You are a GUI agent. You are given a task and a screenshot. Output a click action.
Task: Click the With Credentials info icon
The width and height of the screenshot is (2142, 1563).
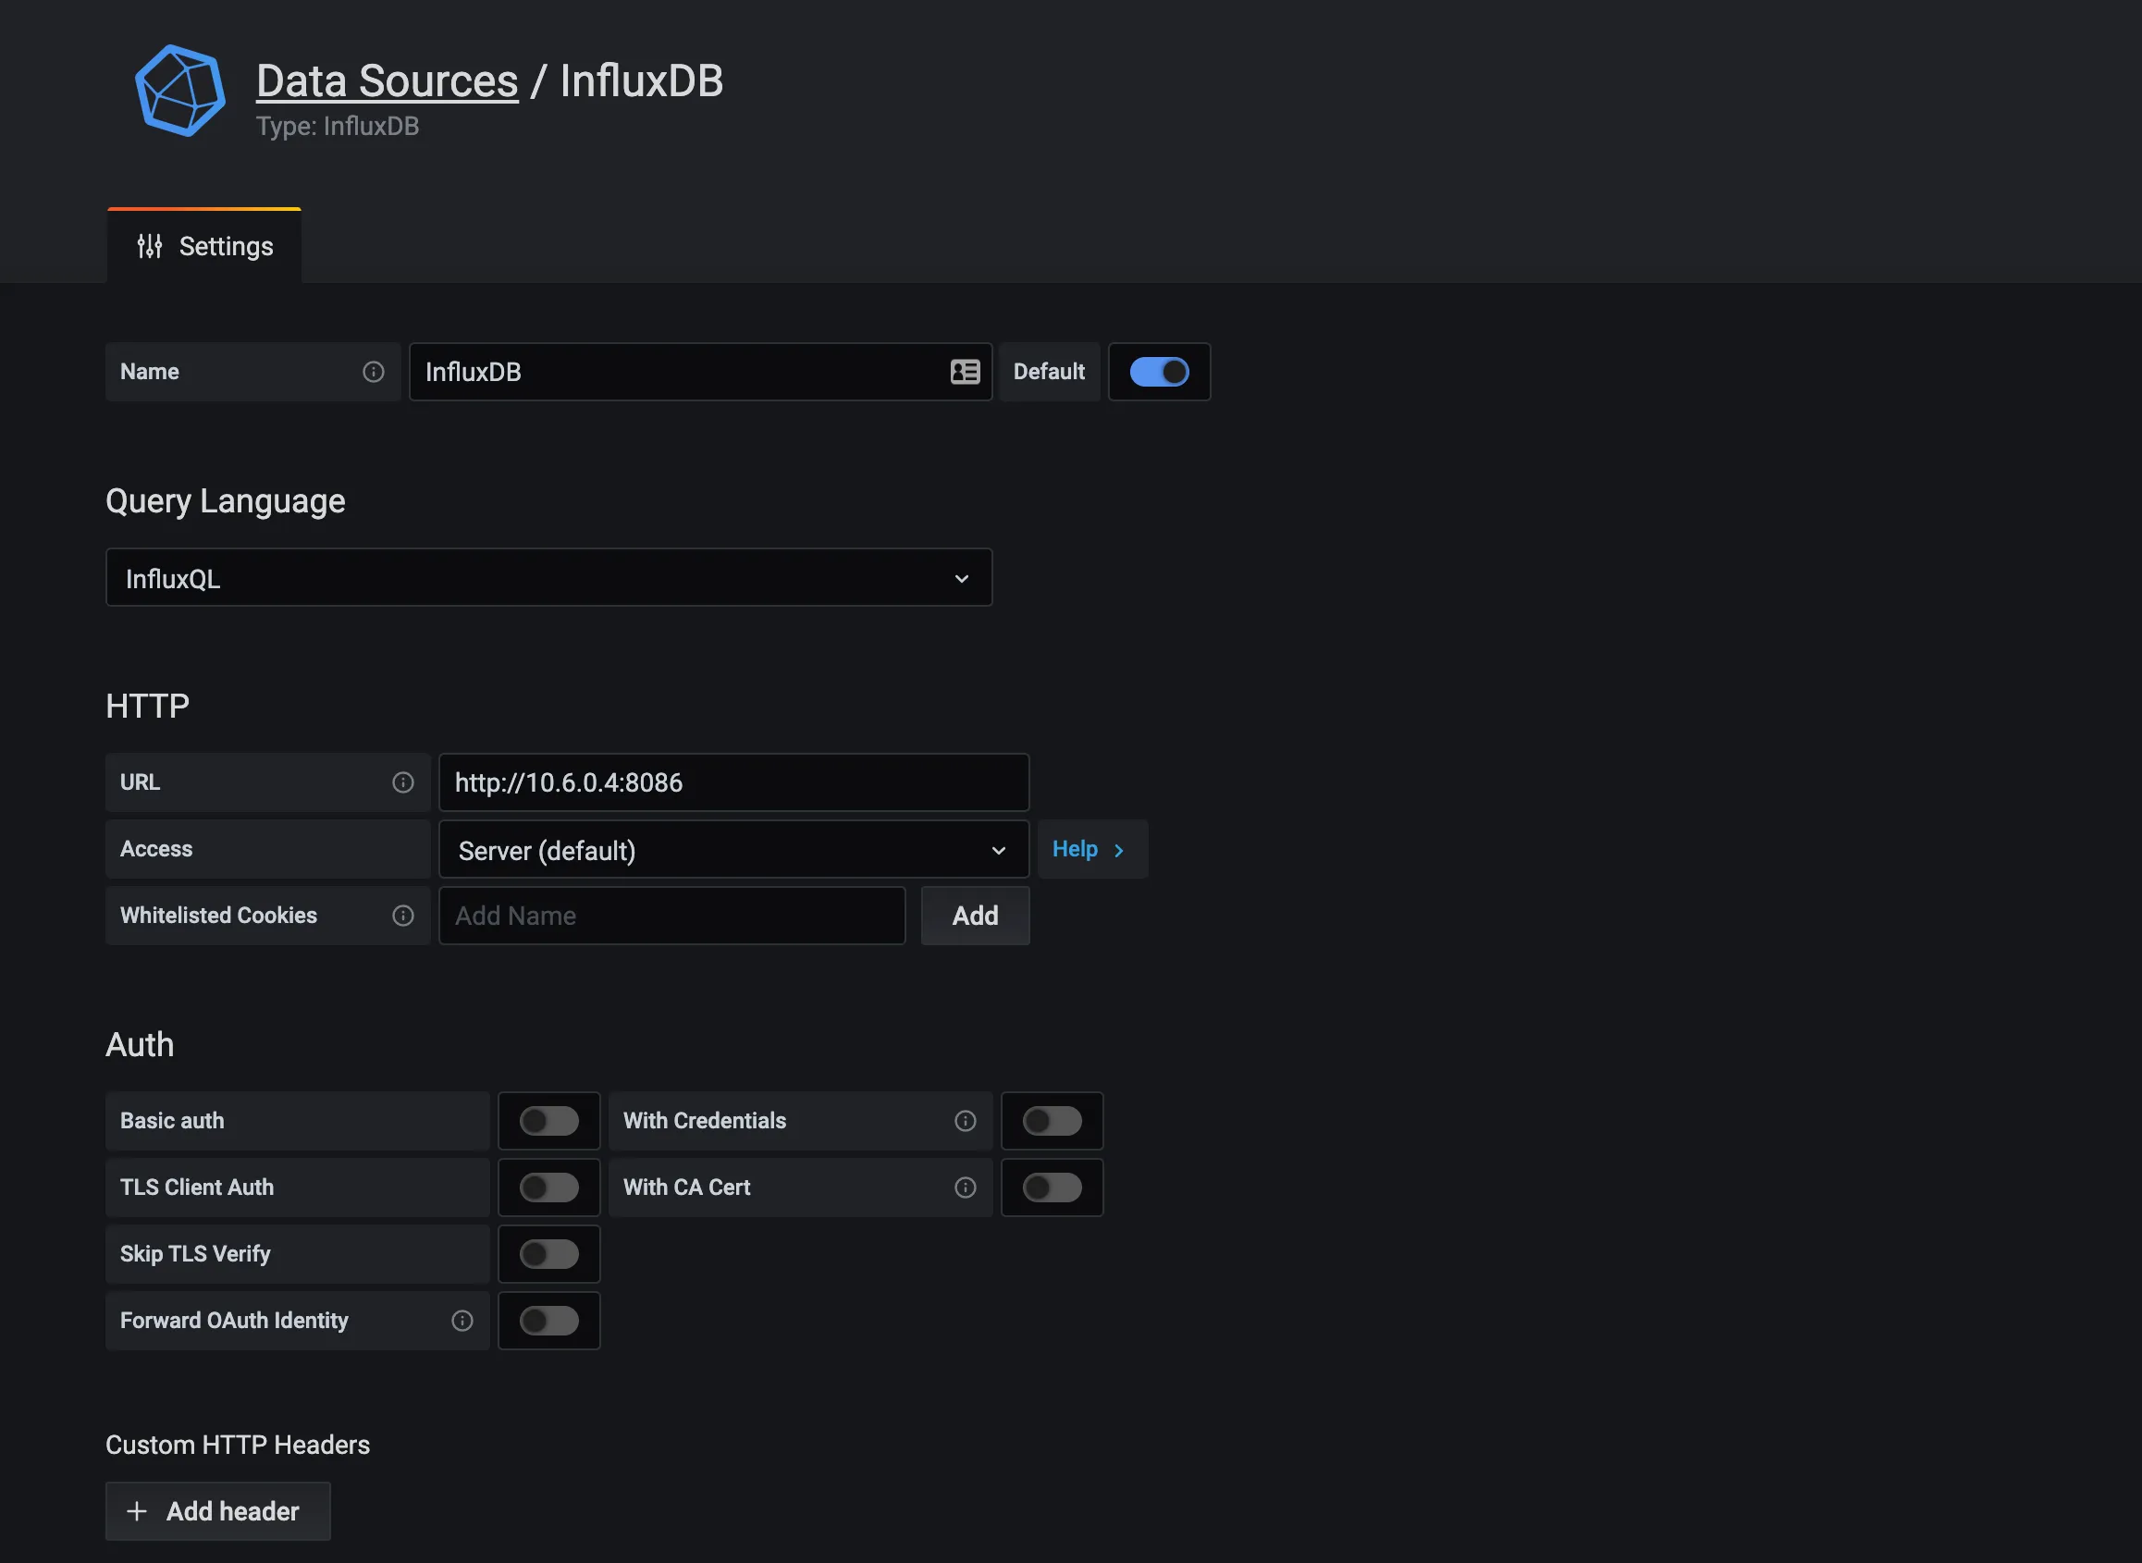click(966, 1121)
